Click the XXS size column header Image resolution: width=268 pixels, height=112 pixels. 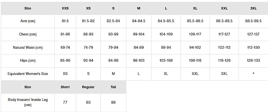[x=65, y=8]
